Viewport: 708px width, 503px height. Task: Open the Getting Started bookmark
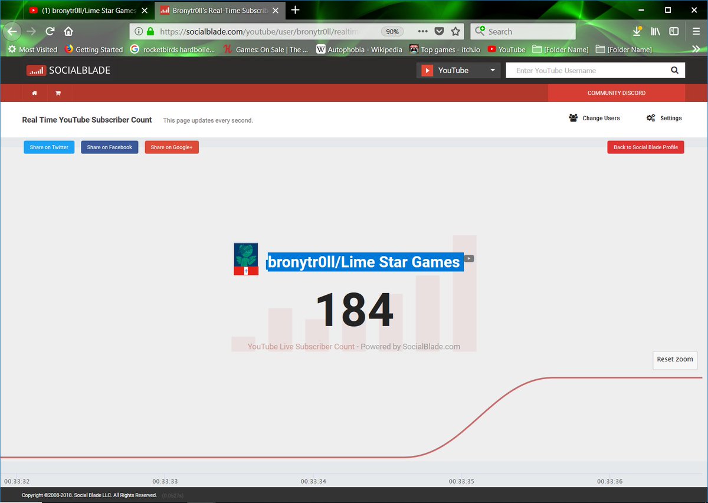(93, 50)
